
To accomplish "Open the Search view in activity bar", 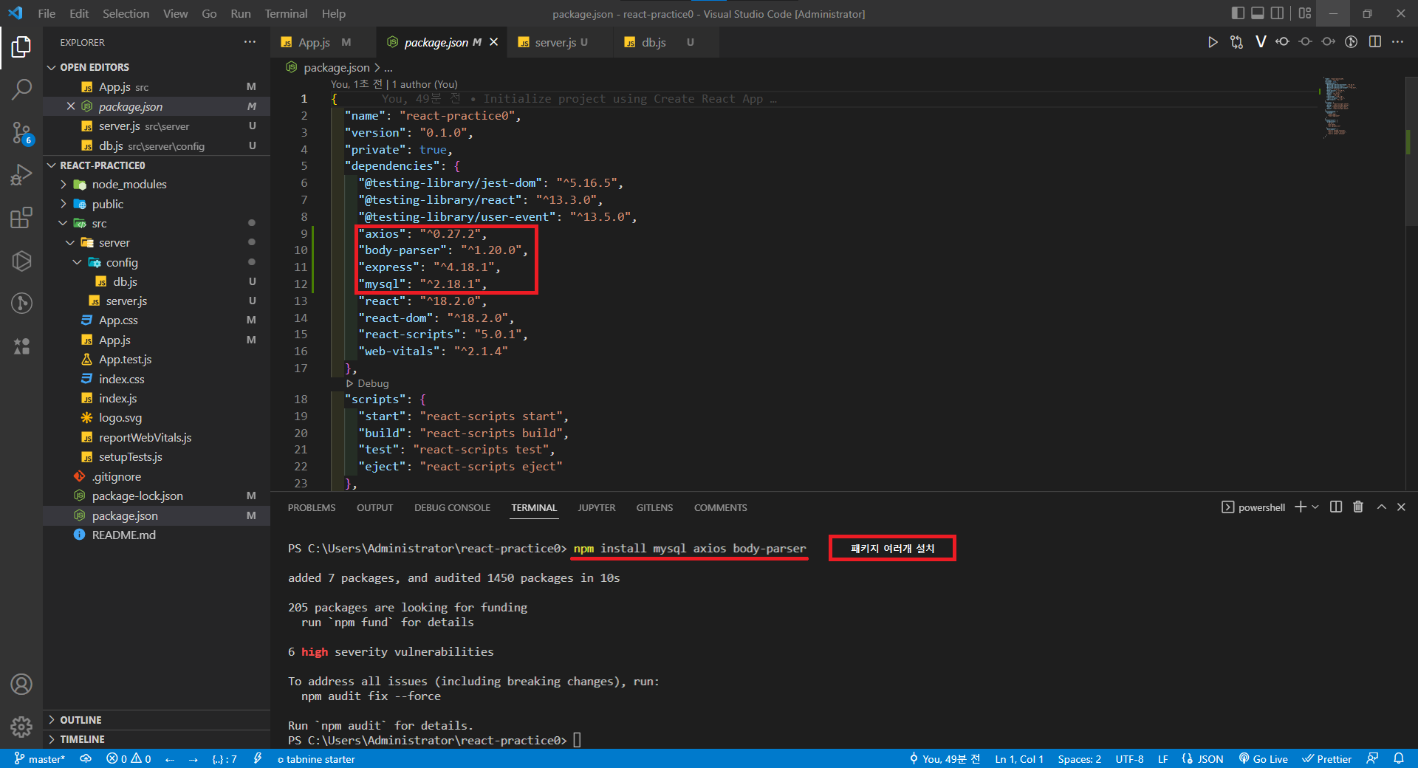I will click(21, 90).
